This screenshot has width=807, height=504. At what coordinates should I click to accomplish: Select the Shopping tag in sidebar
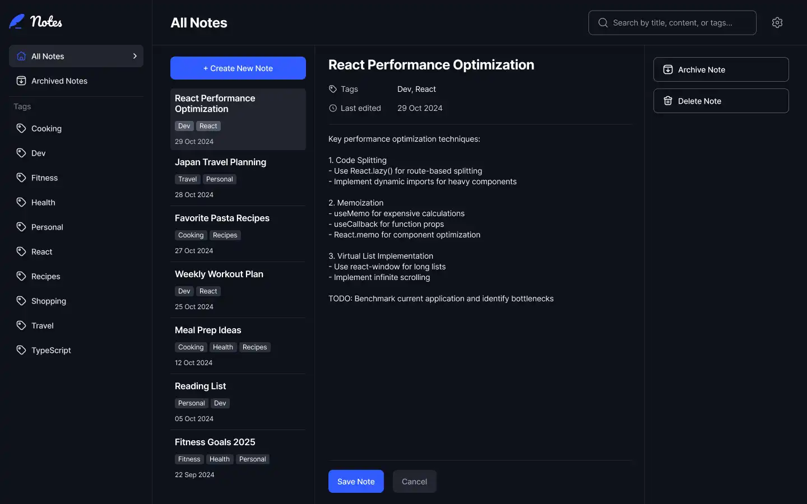pos(48,301)
